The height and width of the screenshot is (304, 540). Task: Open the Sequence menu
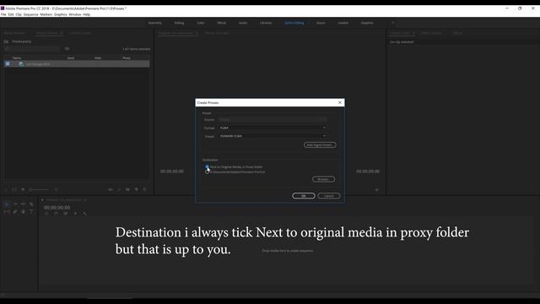pyautogui.click(x=30, y=14)
